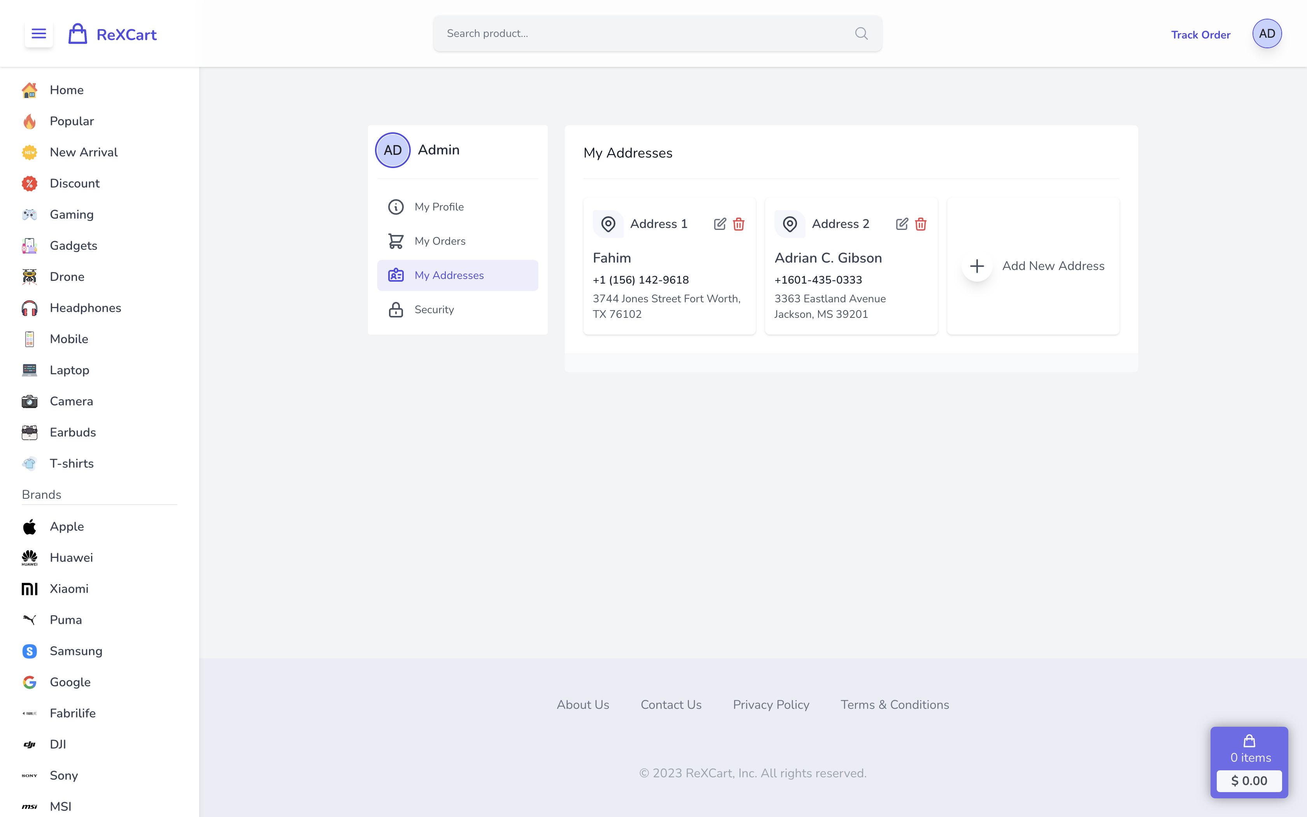Open the Track Order link

coord(1200,35)
